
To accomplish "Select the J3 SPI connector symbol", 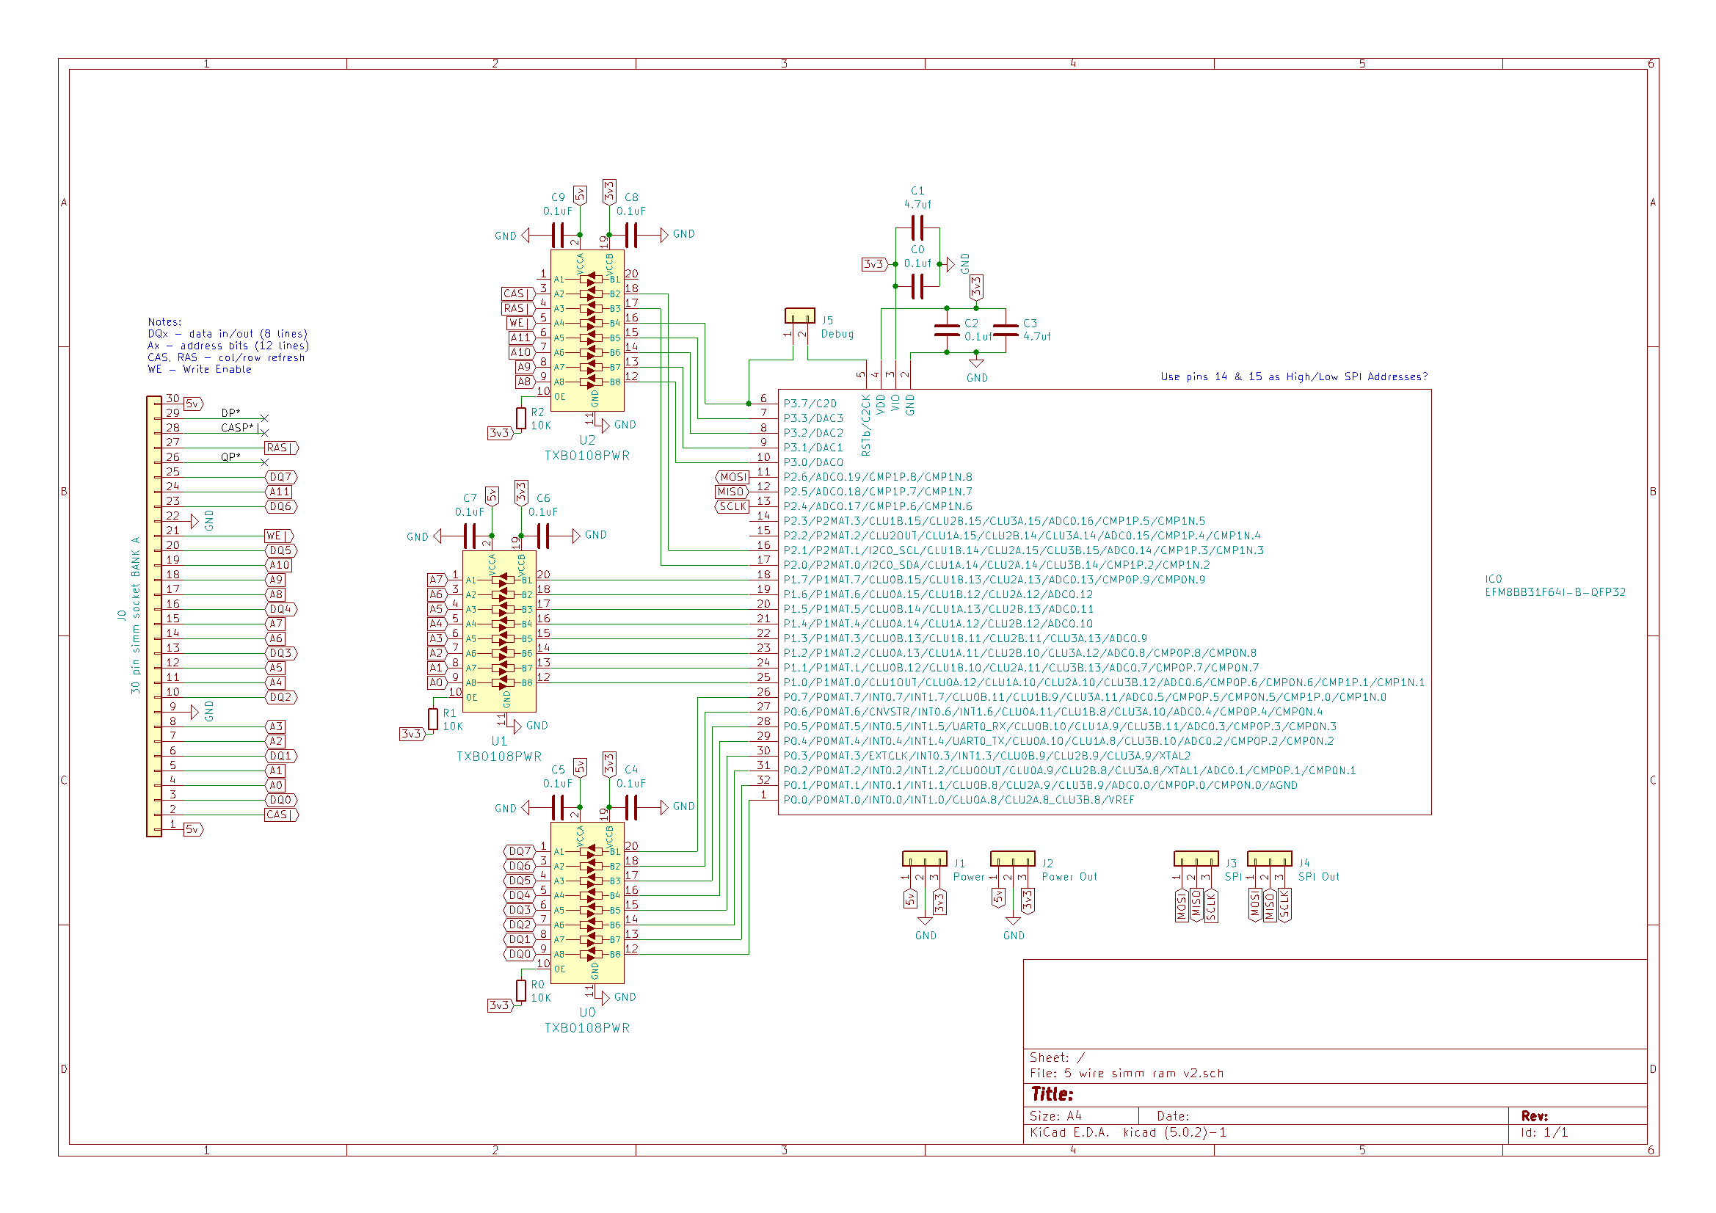I will [1196, 858].
